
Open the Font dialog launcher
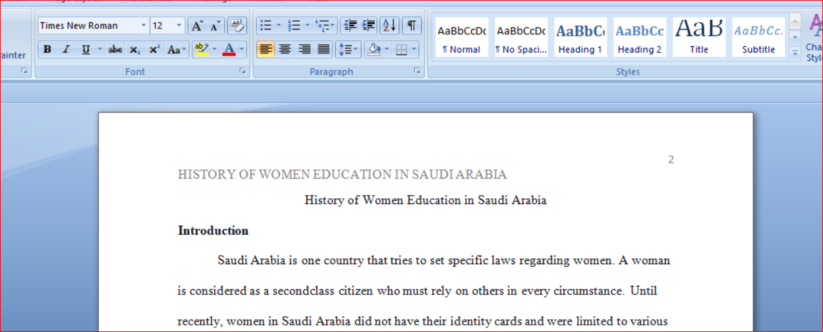coord(242,71)
